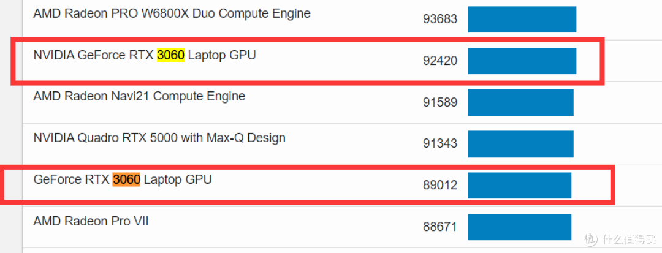Viewport: 662px width, 253px height.
Task: Click the blue bar next to score 89012
Action: (520, 186)
